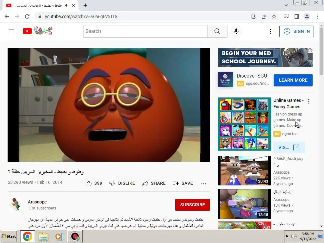Click ad info icon on med school banner
The height and width of the screenshot is (243, 324).
(310, 50)
